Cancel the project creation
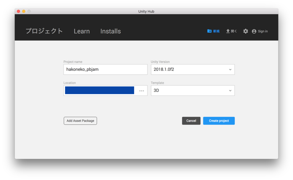Screen dimensions: 293x180 191,121
